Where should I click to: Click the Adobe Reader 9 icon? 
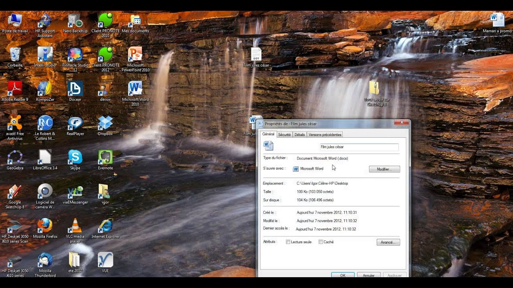click(15, 91)
